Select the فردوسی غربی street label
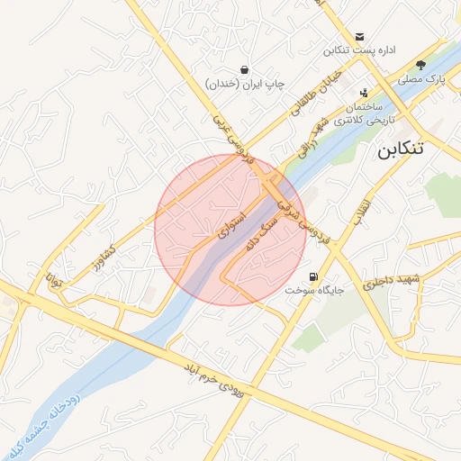 pos(234,140)
